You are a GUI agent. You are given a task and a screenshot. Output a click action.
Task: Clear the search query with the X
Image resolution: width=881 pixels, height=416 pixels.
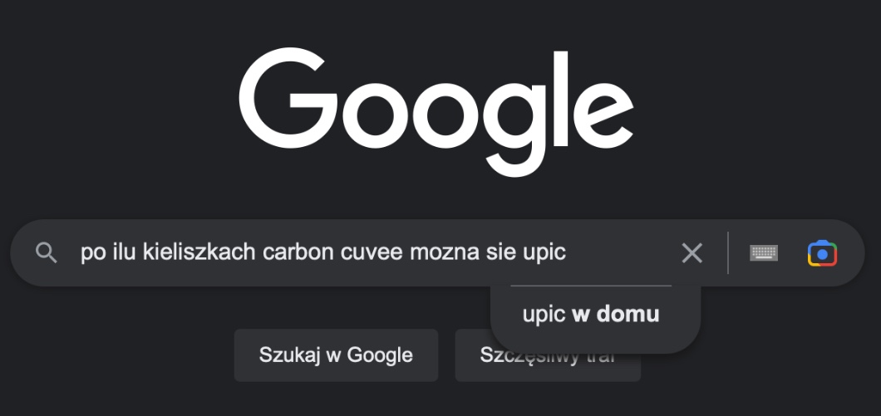[x=692, y=253]
